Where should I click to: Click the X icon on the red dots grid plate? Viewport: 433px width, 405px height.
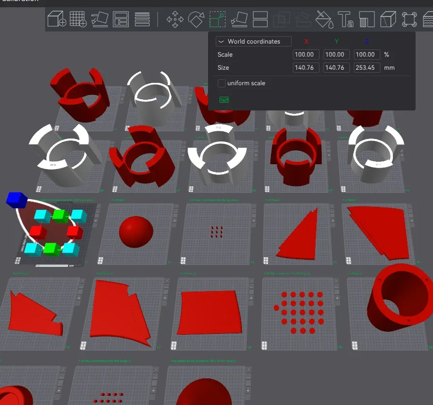coord(336,280)
